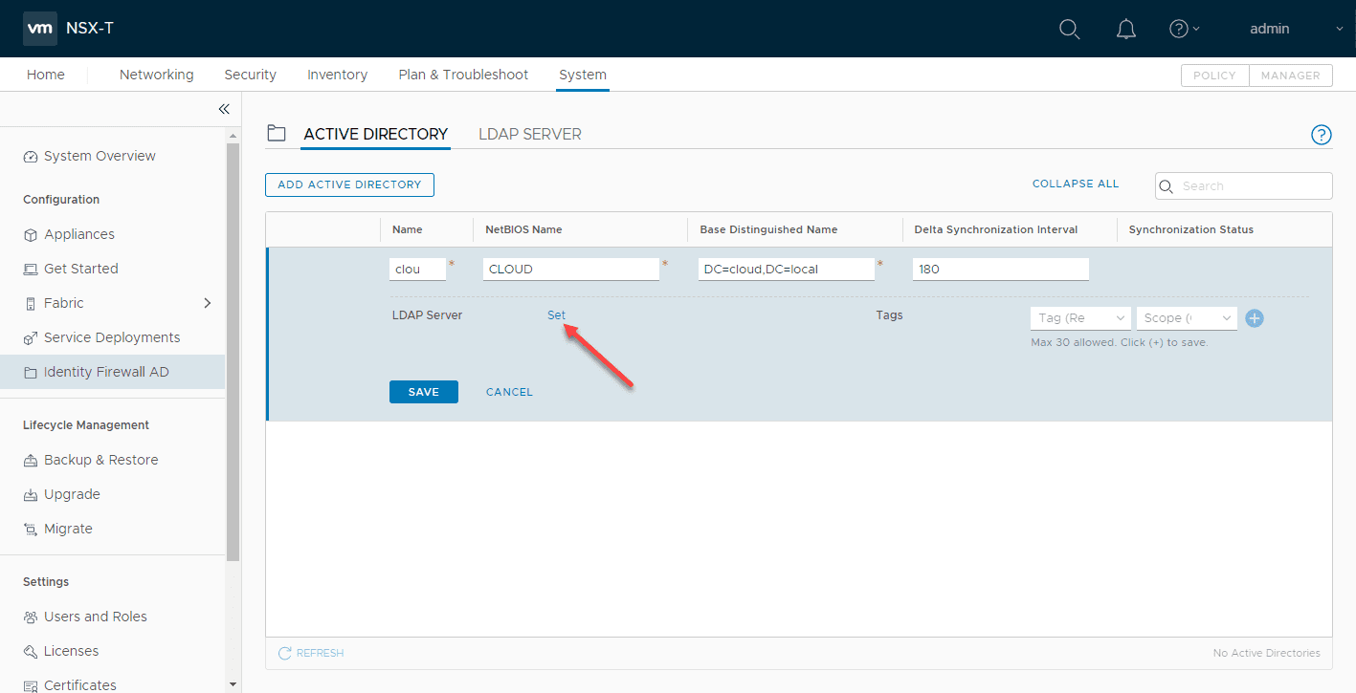Save the new Active Directory entry
Screen dimensions: 1356x693
coord(423,391)
